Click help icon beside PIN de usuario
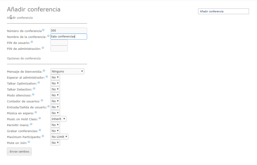This screenshot has width=257, height=165. pos(32,42)
